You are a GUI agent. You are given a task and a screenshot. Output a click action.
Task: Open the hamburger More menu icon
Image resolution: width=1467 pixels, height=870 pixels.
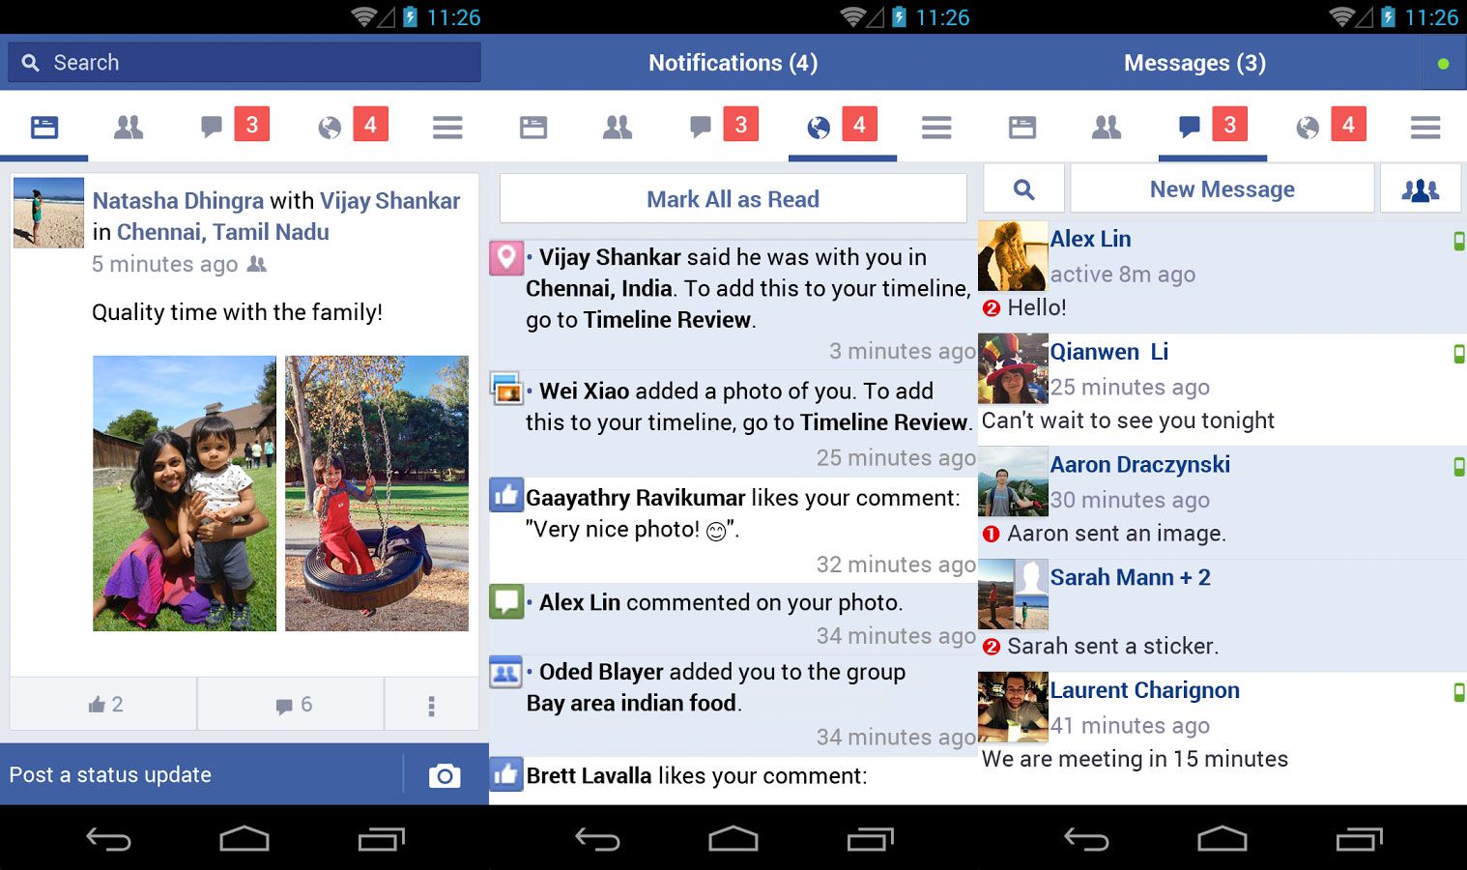[x=446, y=126]
